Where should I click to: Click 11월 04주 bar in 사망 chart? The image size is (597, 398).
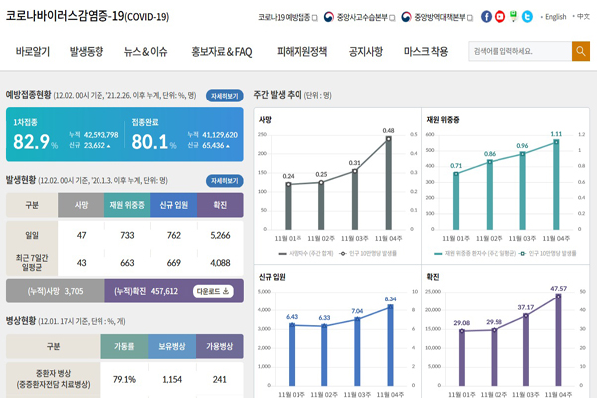tap(388, 183)
